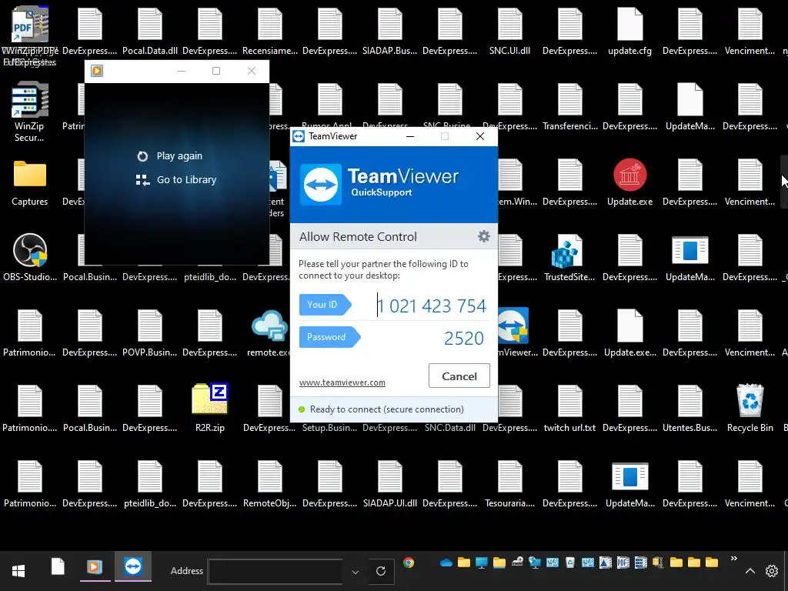Open OneDrive cloud icon in taskbar toolbar
The width and height of the screenshot is (788, 591).
coord(446,563)
